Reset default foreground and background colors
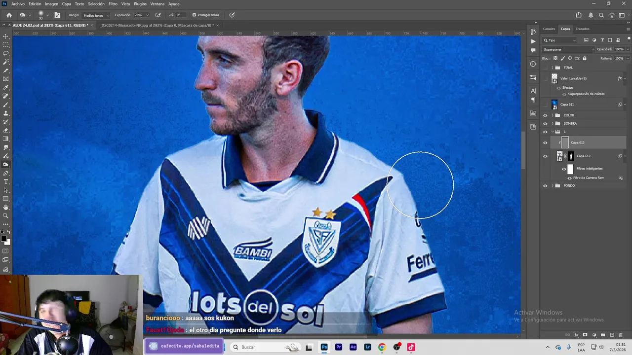 tap(2, 232)
